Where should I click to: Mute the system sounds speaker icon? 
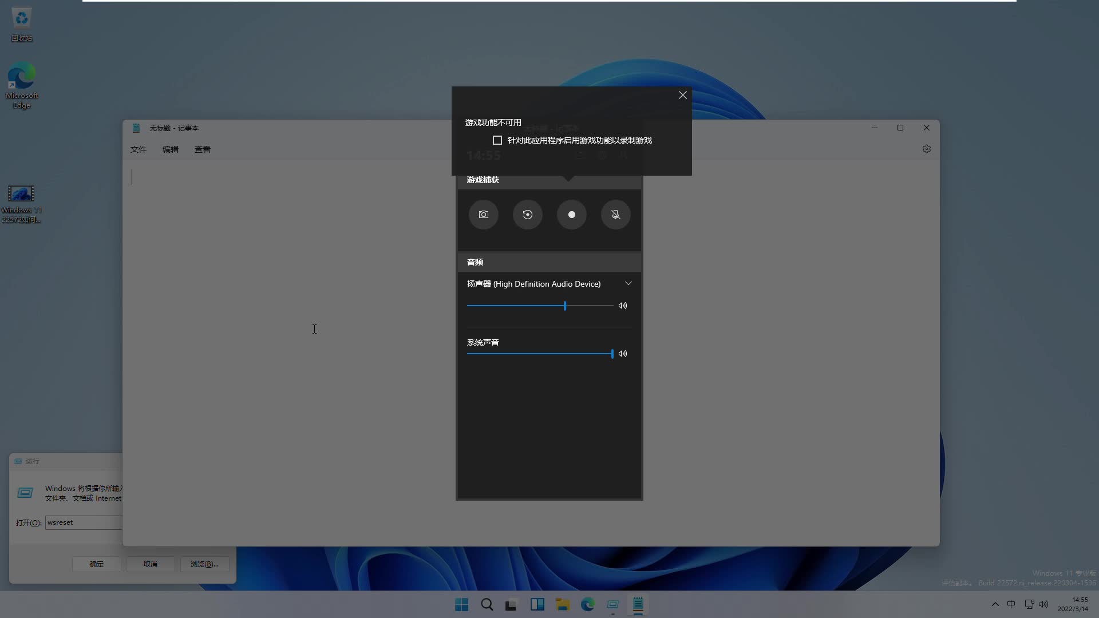tap(623, 354)
